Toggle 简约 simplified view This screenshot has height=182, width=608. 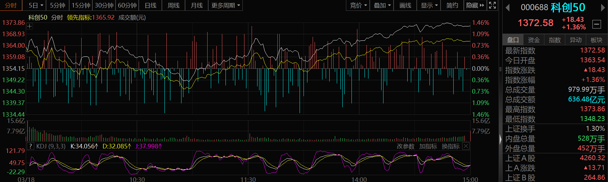point(452,5)
